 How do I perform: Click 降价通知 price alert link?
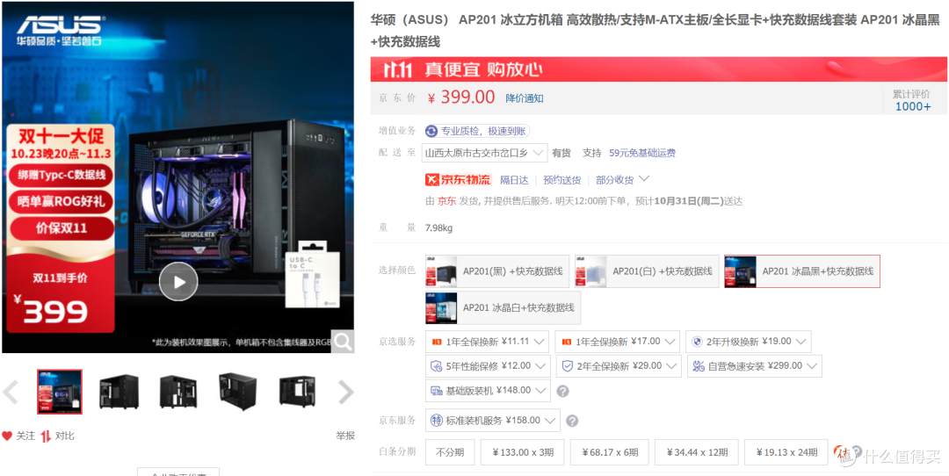click(524, 98)
